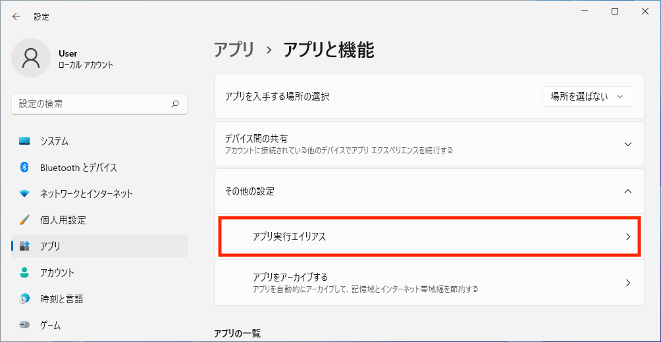Click the 時刻と言語 clock globe icon
661x342 pixels.
tap(24, 299)
